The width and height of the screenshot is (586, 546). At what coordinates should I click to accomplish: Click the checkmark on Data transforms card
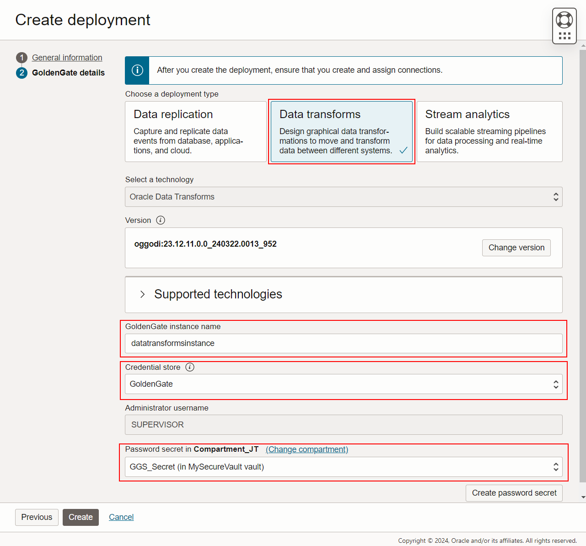(x=403, y=150)
